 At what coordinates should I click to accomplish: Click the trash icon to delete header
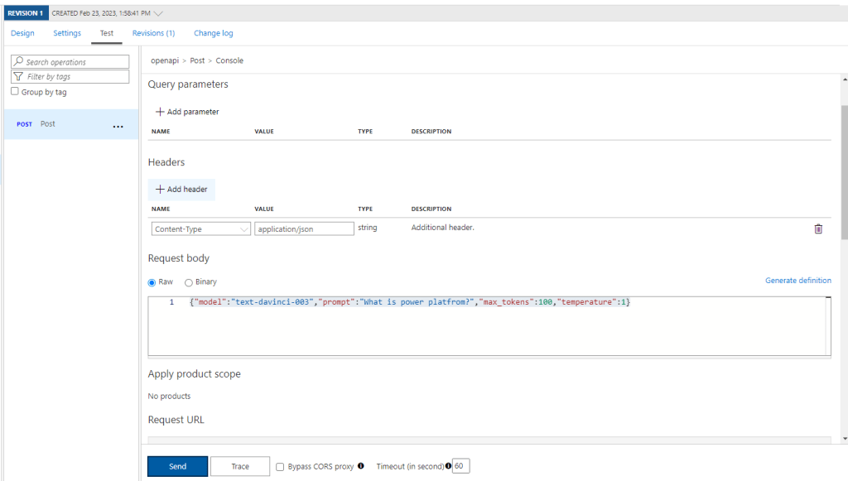[x=818, y=228]
